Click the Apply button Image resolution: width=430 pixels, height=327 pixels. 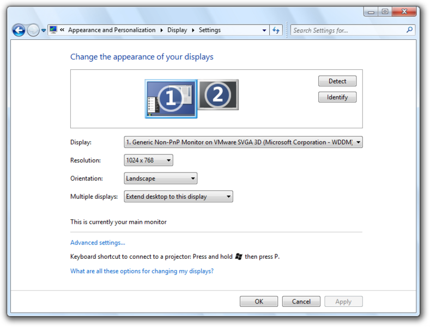pyautogui.click(x=343, y=301)
